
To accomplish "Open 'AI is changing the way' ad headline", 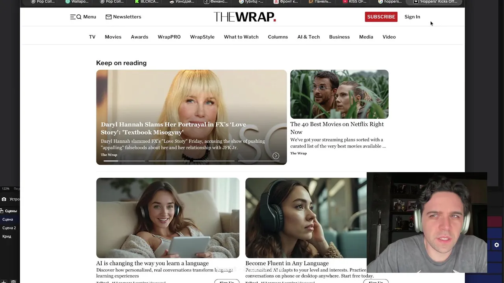I will pos(152,263).
